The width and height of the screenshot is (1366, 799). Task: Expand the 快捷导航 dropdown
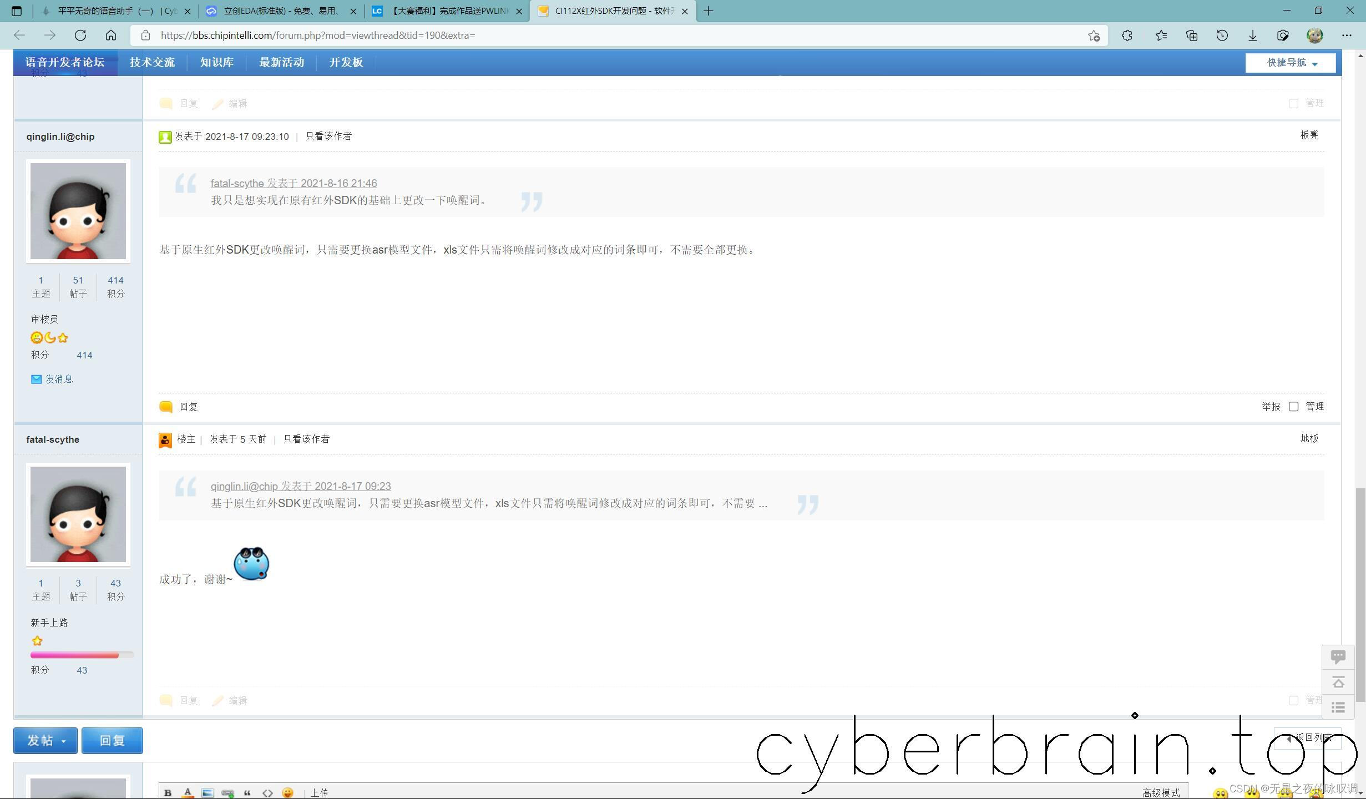1291,63
